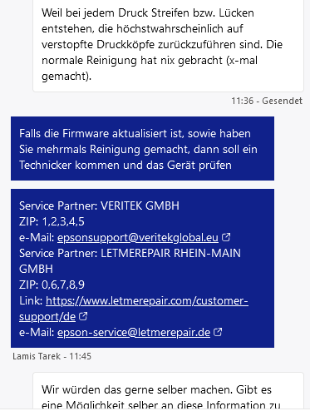Click the 'ZIP: 1,2,3,4,5' line

coord(52,222)
